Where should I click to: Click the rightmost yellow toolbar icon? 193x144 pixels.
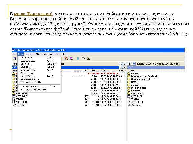pos(88,59)
